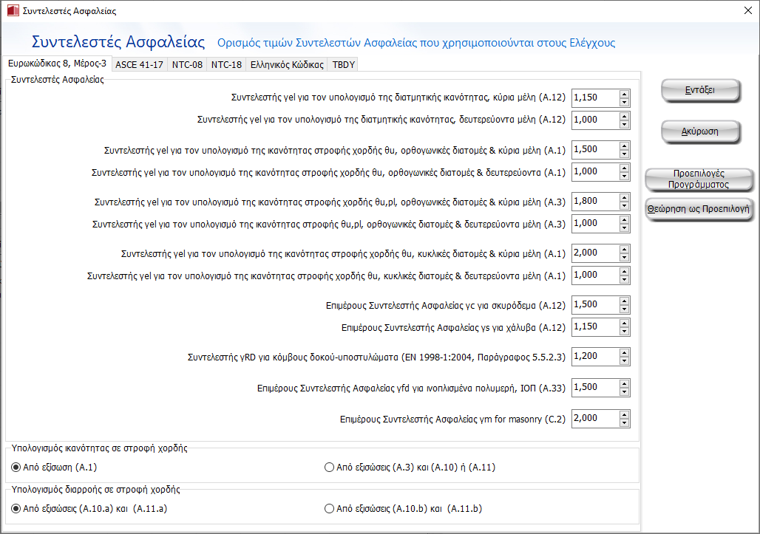Increase the γm masonry factor value
This screenshot has height=534, width=760.
coord(625,414)
